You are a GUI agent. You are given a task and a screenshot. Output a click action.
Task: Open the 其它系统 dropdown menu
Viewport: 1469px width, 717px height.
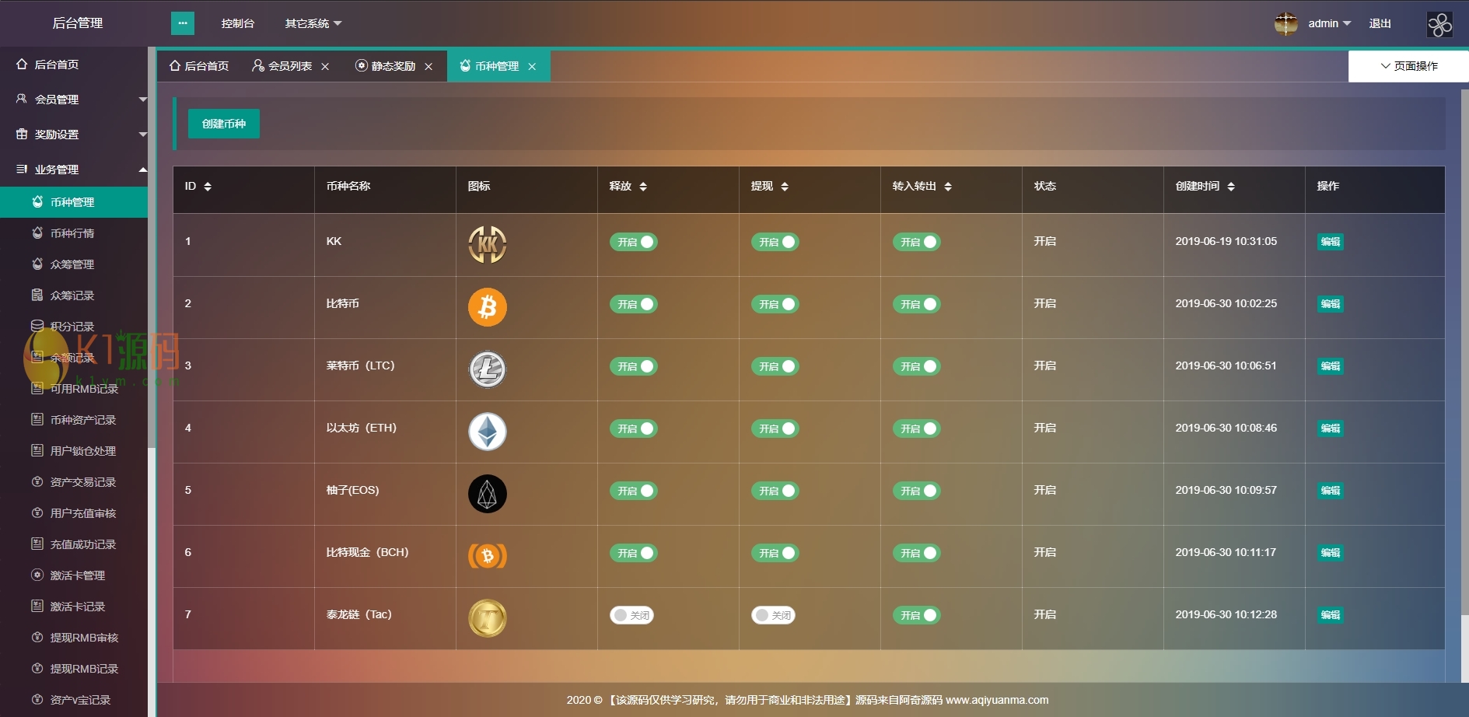point(313,23)
